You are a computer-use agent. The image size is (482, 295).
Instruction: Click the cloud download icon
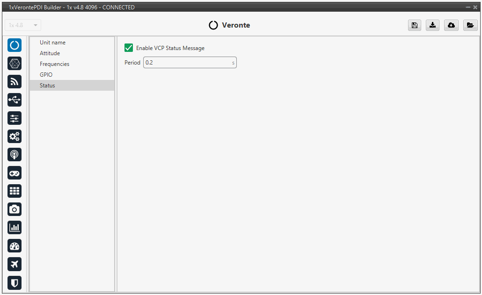pyautogui.click(x=451, y=25)
